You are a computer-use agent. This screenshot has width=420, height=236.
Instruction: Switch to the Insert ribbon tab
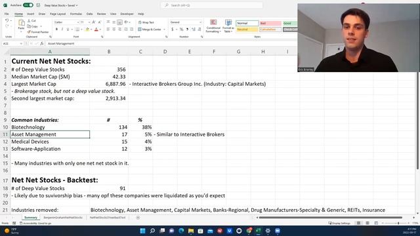pos(30,14)
